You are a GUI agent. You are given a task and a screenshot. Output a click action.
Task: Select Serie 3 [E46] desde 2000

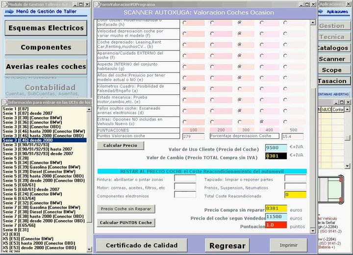44,140
